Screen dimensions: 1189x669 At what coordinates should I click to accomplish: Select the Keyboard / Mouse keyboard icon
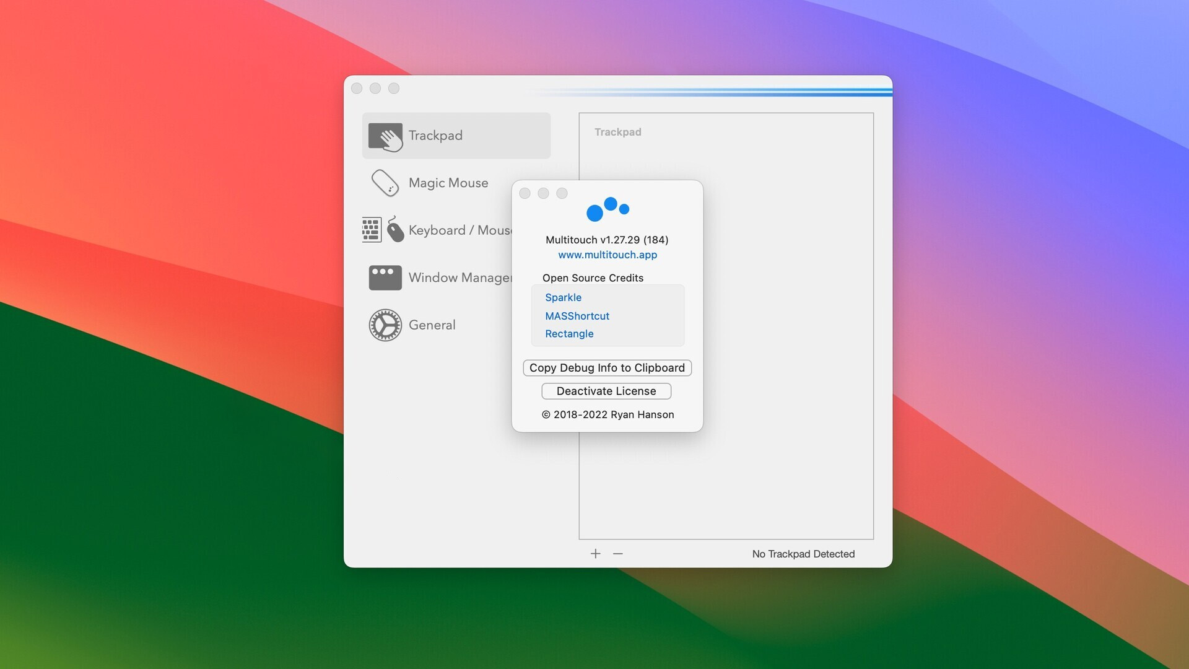tap(371, 230)
